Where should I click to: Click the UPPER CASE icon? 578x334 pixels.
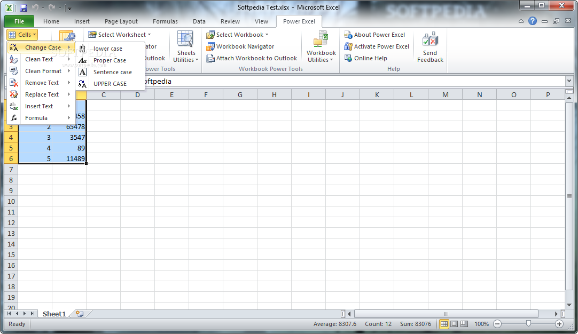(x=83, y=84)
